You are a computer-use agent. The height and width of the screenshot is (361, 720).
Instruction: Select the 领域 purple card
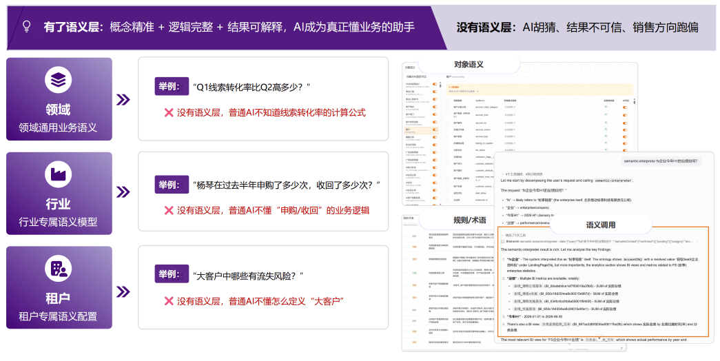click(x=59, y=99)
